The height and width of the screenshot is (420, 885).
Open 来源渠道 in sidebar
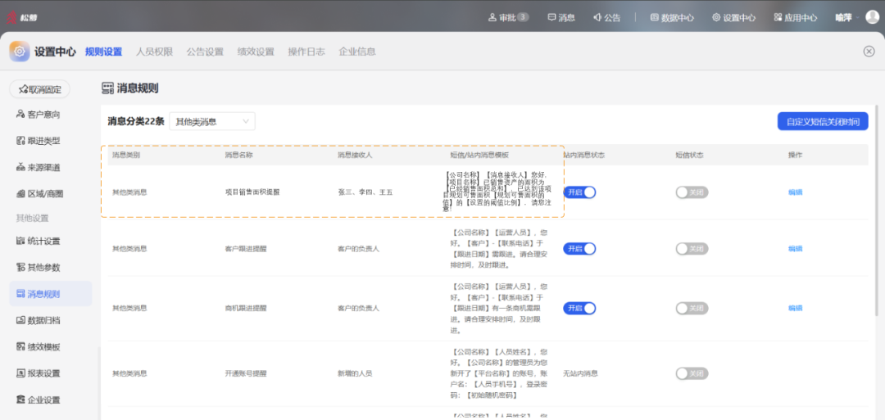pos(39,168)
